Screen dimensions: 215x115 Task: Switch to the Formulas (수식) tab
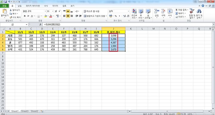tap(46, 6)
